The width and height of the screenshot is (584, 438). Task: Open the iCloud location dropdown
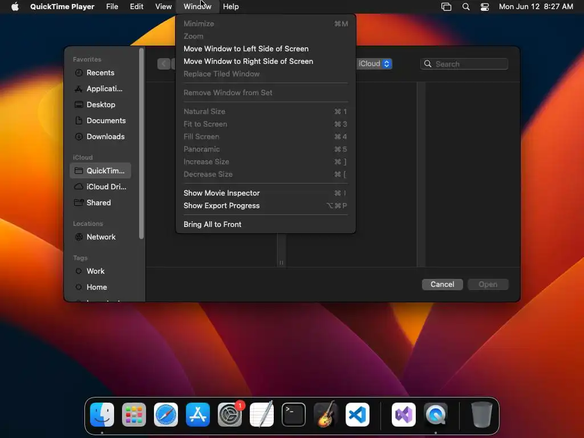[374, 64]
